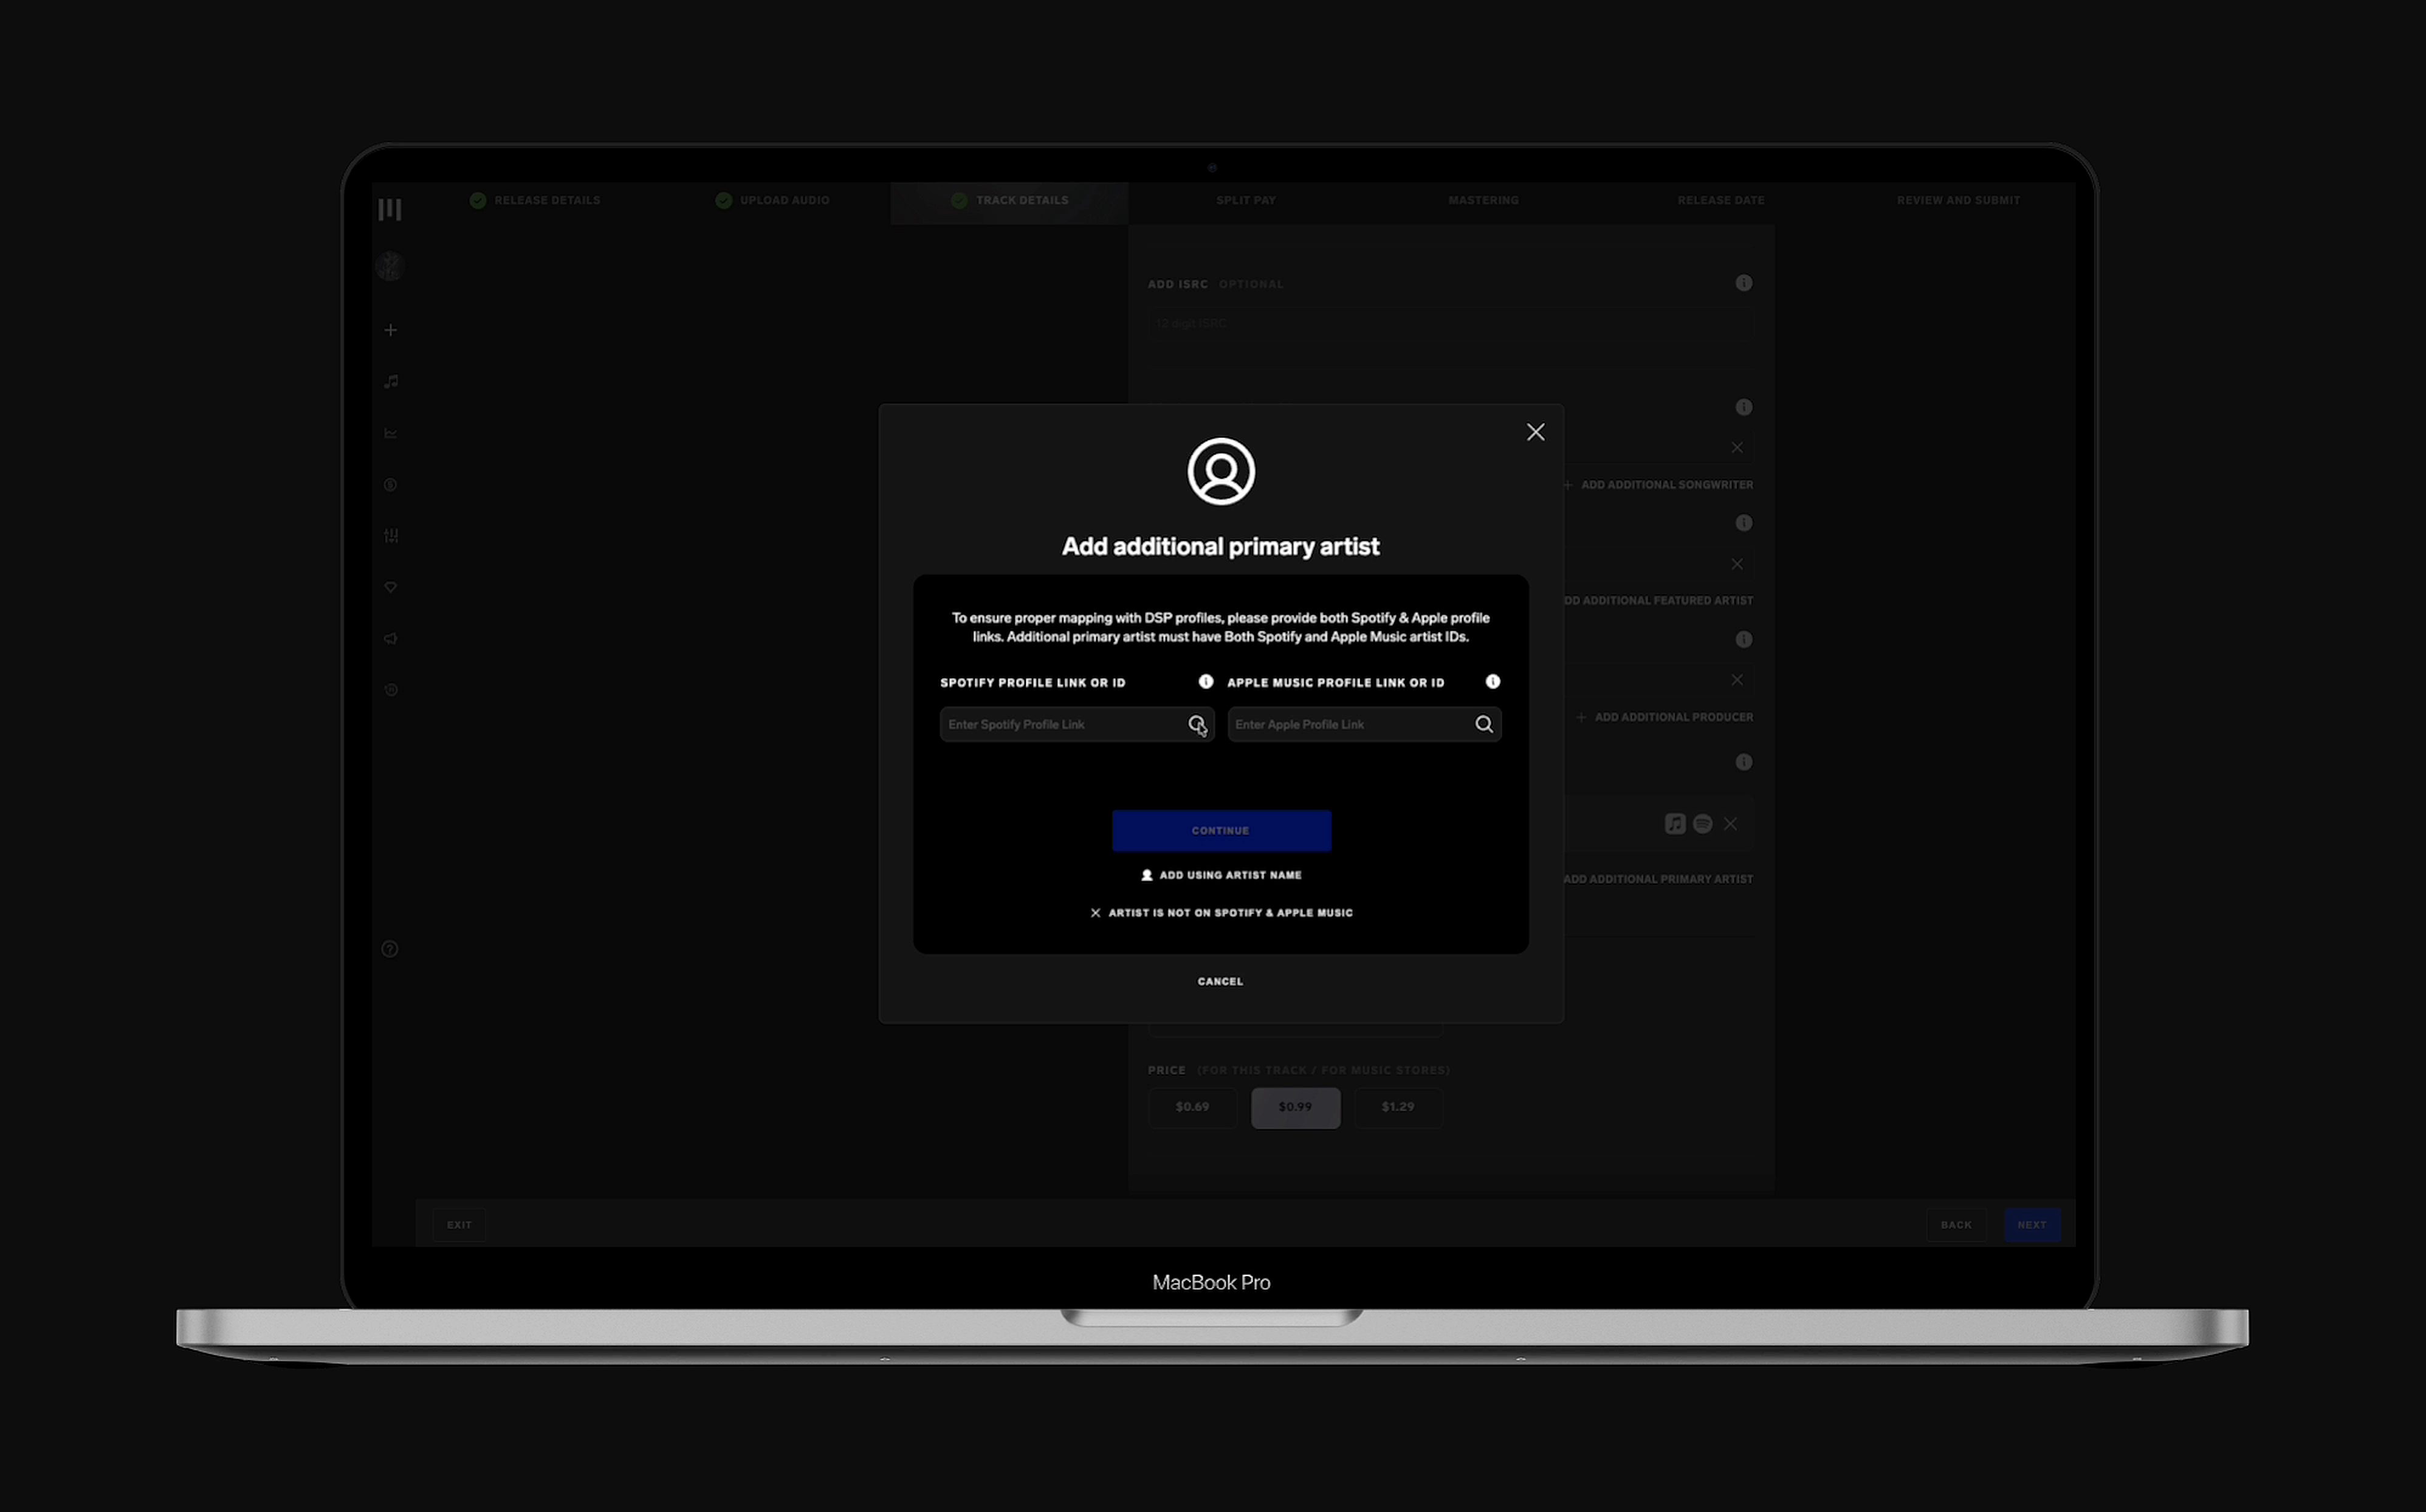Expand Add Additional Producer
The width and height of the screenshot is (2426, 1512).
click(1665, 716)
